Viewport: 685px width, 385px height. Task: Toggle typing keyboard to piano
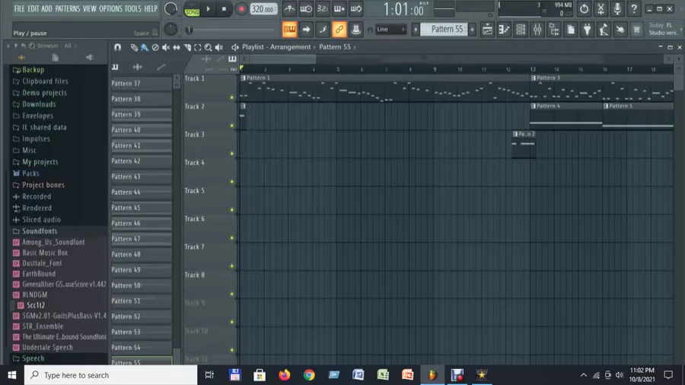[289, 29]
